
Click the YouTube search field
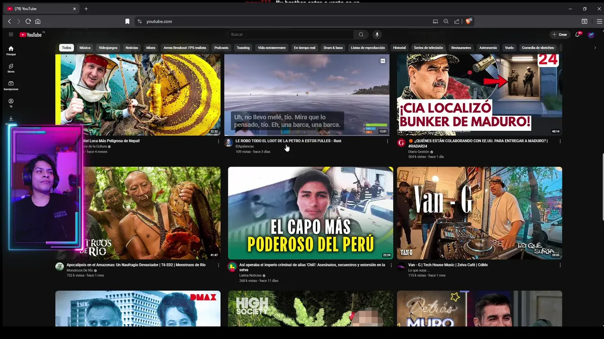click(291, 34)
